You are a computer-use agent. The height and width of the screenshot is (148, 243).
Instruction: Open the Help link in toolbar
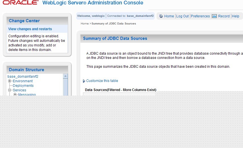(x=236, y=16)
